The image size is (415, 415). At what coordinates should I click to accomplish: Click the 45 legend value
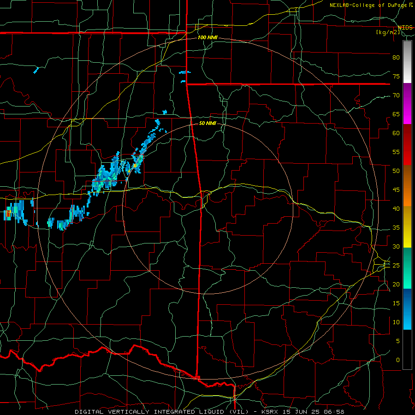pos(396,190)
